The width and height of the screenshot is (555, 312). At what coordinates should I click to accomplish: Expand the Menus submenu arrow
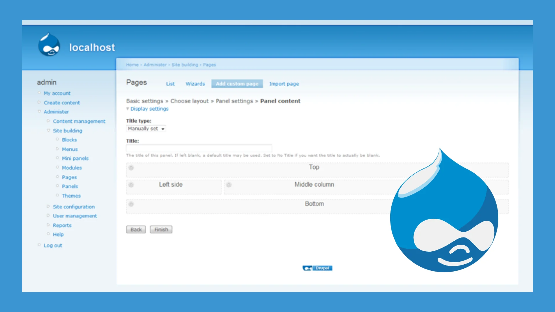point(57,149)
